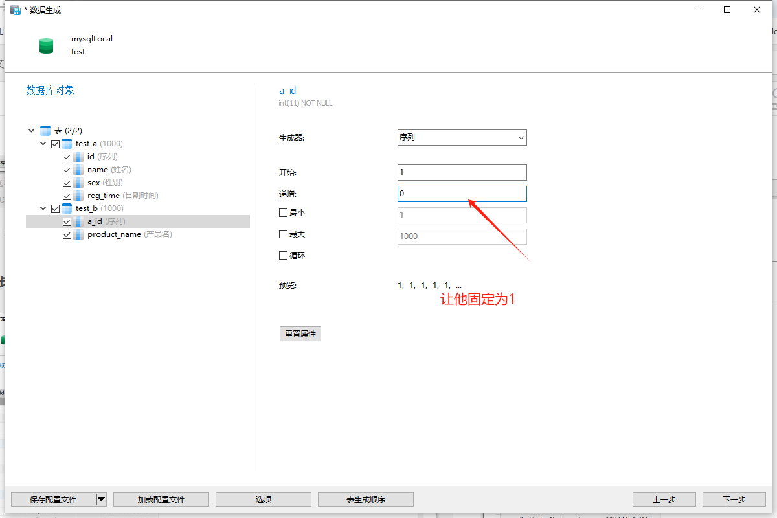Click the column icon beside a_id
The height and width of the screenshot is (518, 777).
click(x=78, y=221)
